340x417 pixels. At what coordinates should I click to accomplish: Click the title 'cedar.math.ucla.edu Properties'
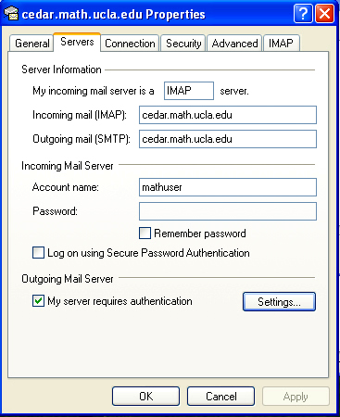click(x=114, y=15)
